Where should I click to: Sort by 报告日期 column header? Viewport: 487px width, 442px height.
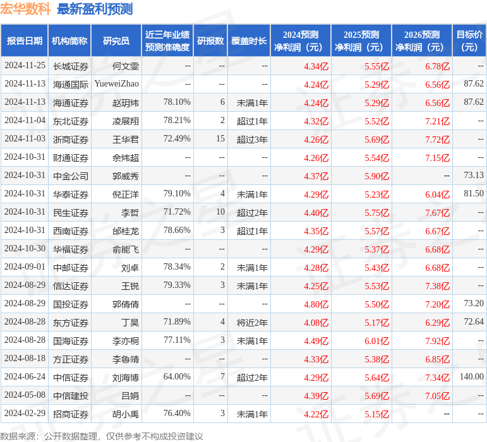25,41
